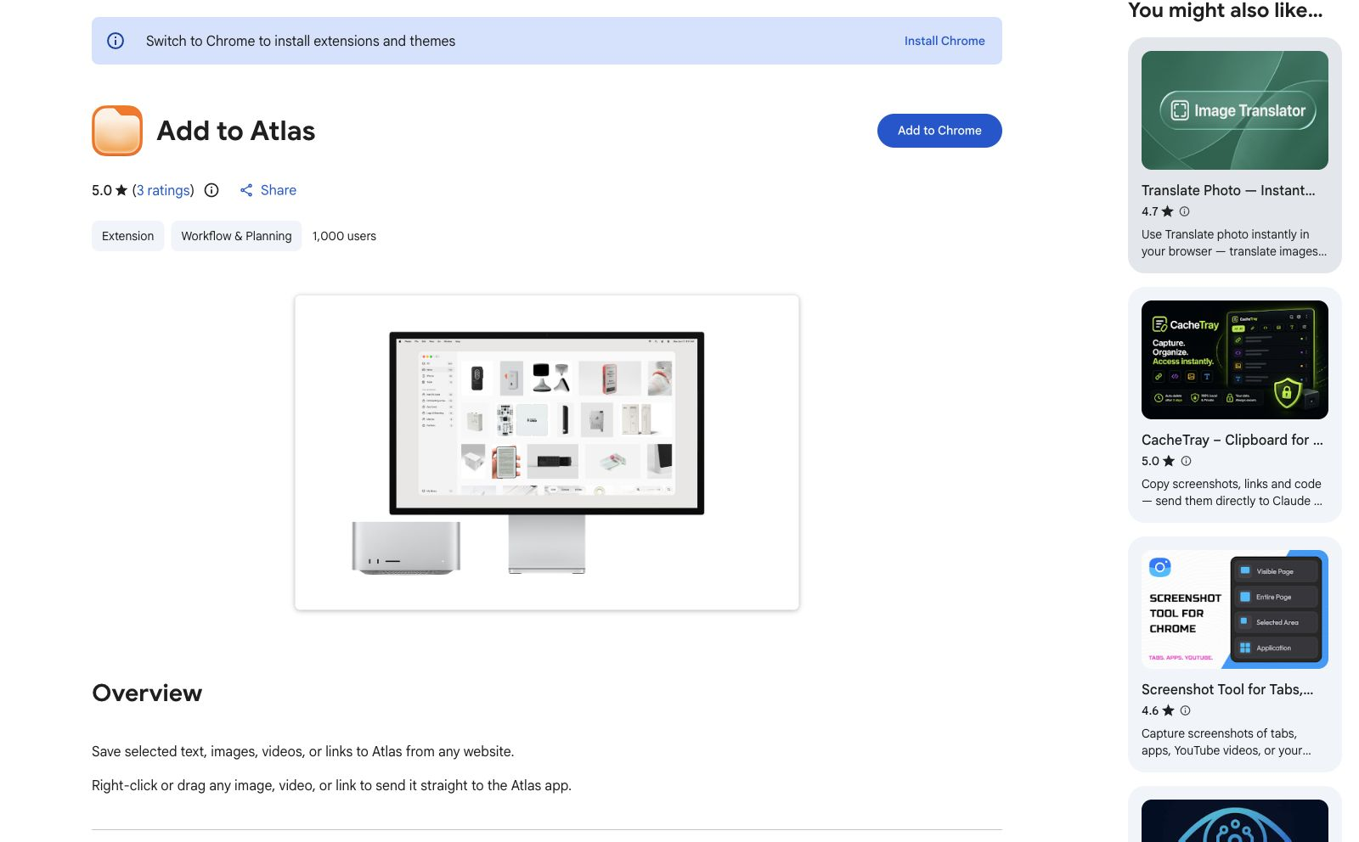Click the 'Use Translate photo instantly' description

[x=1234, y=243]
